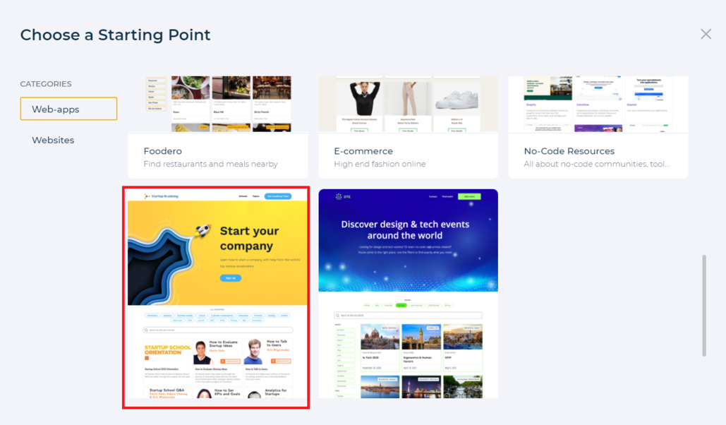Open the E-commerce template thumbnail
The width and height of the screenshot is (726, 425).
point(409,104)
